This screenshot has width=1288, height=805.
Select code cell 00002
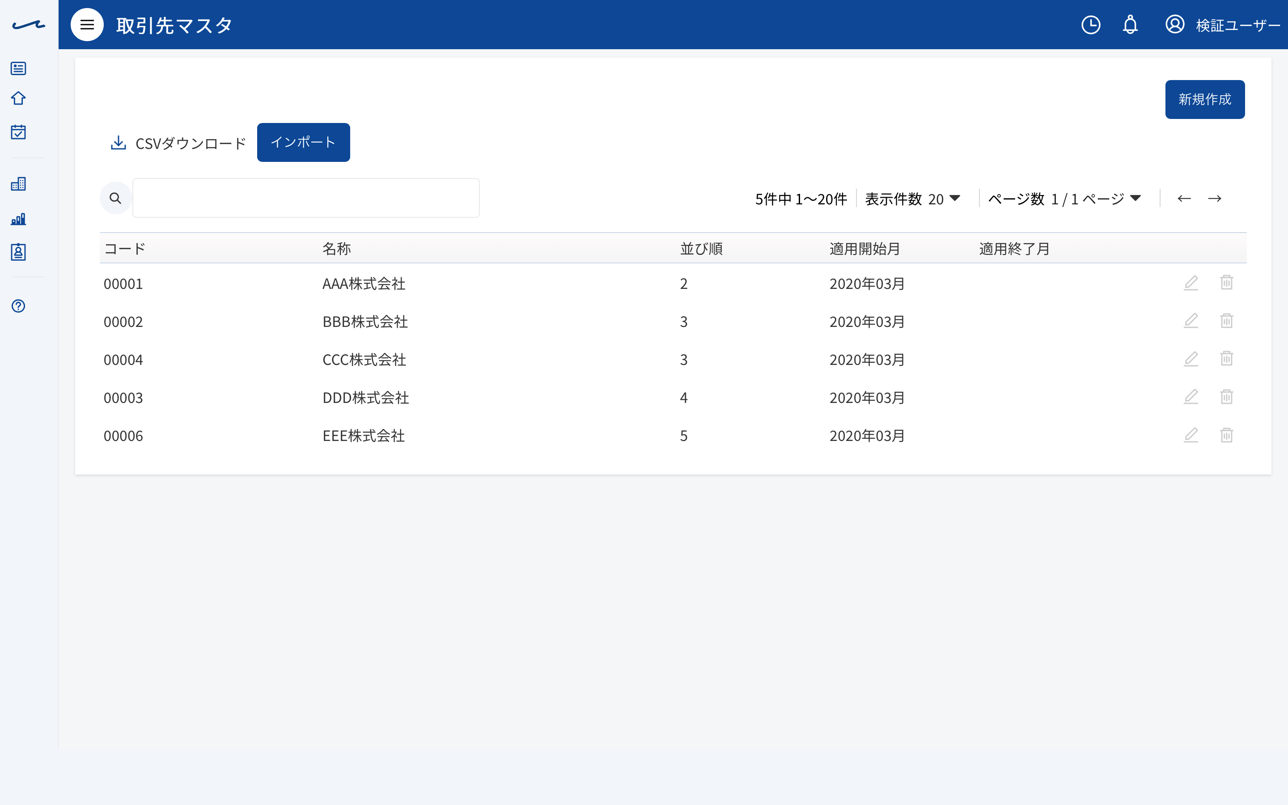(123, 322)
